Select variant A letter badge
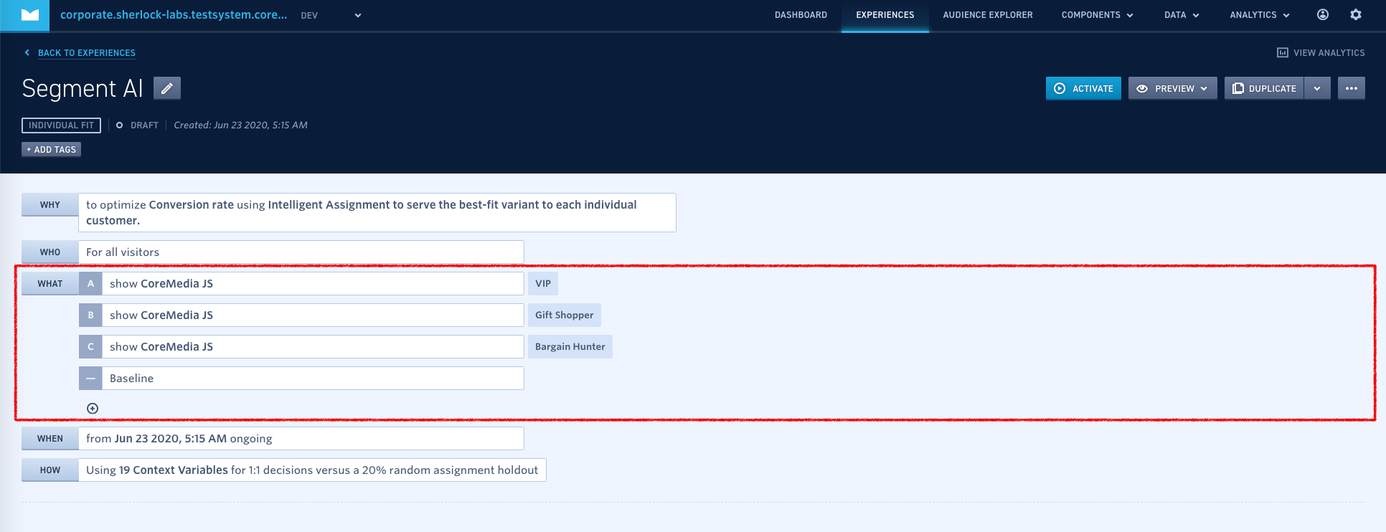This screenshot has width=1386, height=532. pos(90,283)
